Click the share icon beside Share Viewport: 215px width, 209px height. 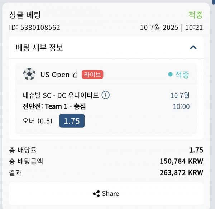pyautogui.click(x=96, y=194)
